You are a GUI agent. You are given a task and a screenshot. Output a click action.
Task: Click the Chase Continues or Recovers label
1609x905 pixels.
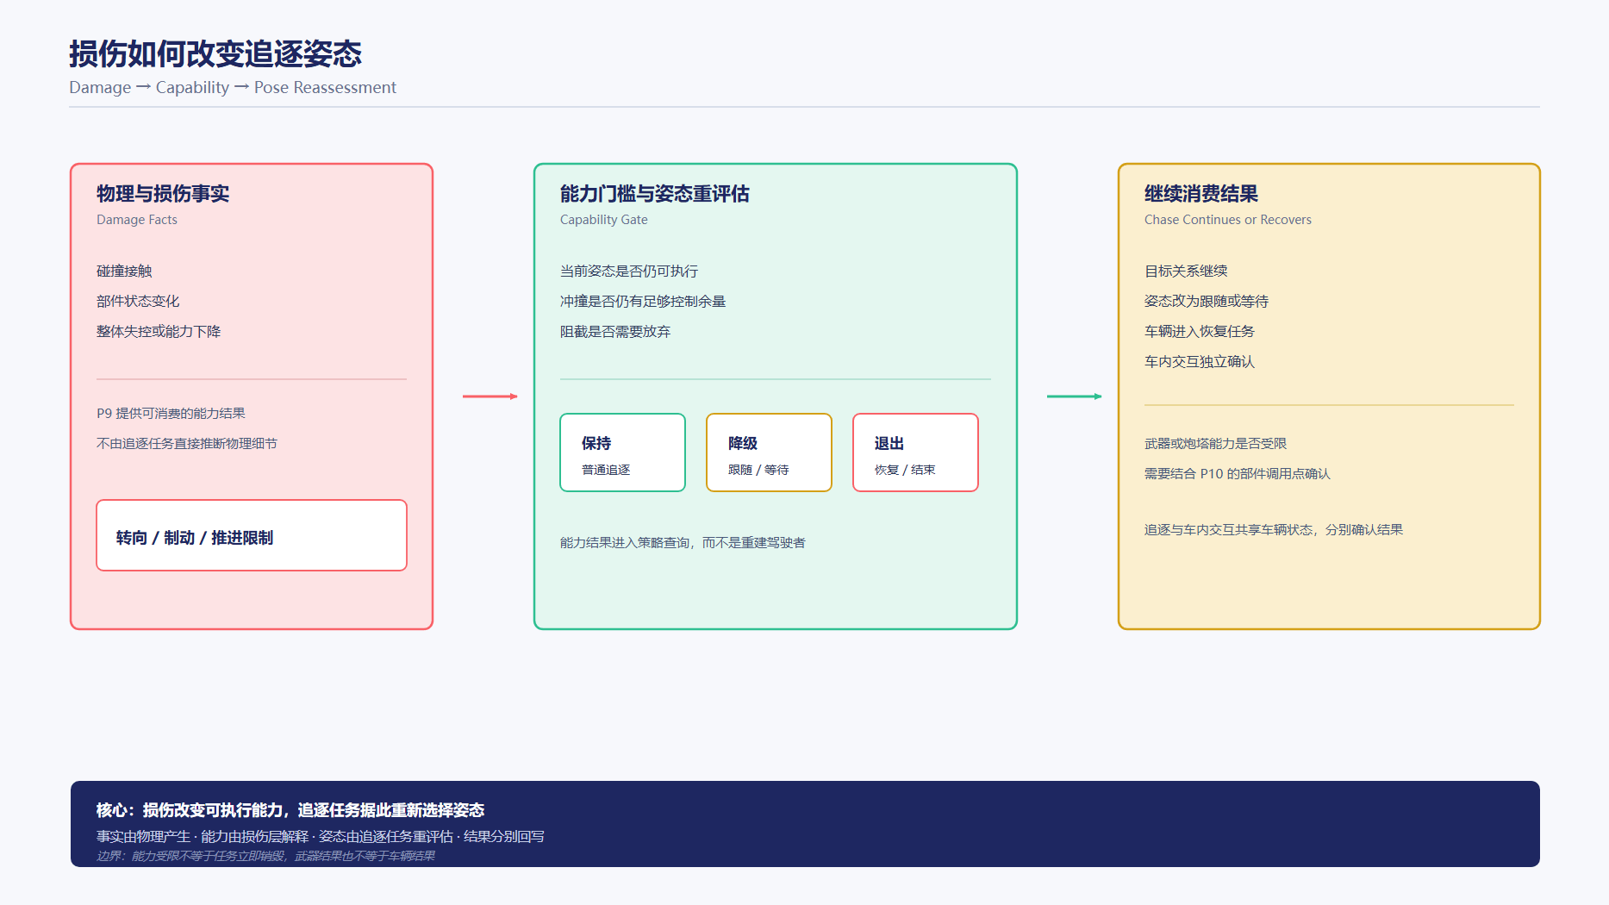[x=1228, y=220]
